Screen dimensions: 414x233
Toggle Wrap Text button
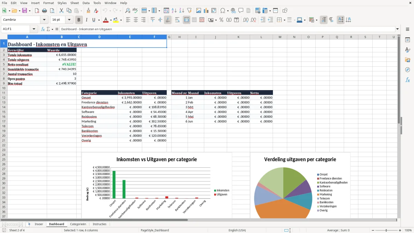coord(177,20)
